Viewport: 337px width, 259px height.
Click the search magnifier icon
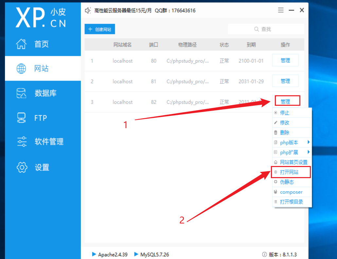pos(257,29)
